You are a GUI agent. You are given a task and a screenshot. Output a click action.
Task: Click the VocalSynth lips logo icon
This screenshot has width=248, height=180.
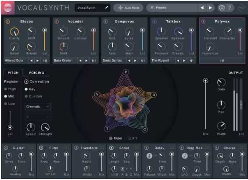click(8, 7)
